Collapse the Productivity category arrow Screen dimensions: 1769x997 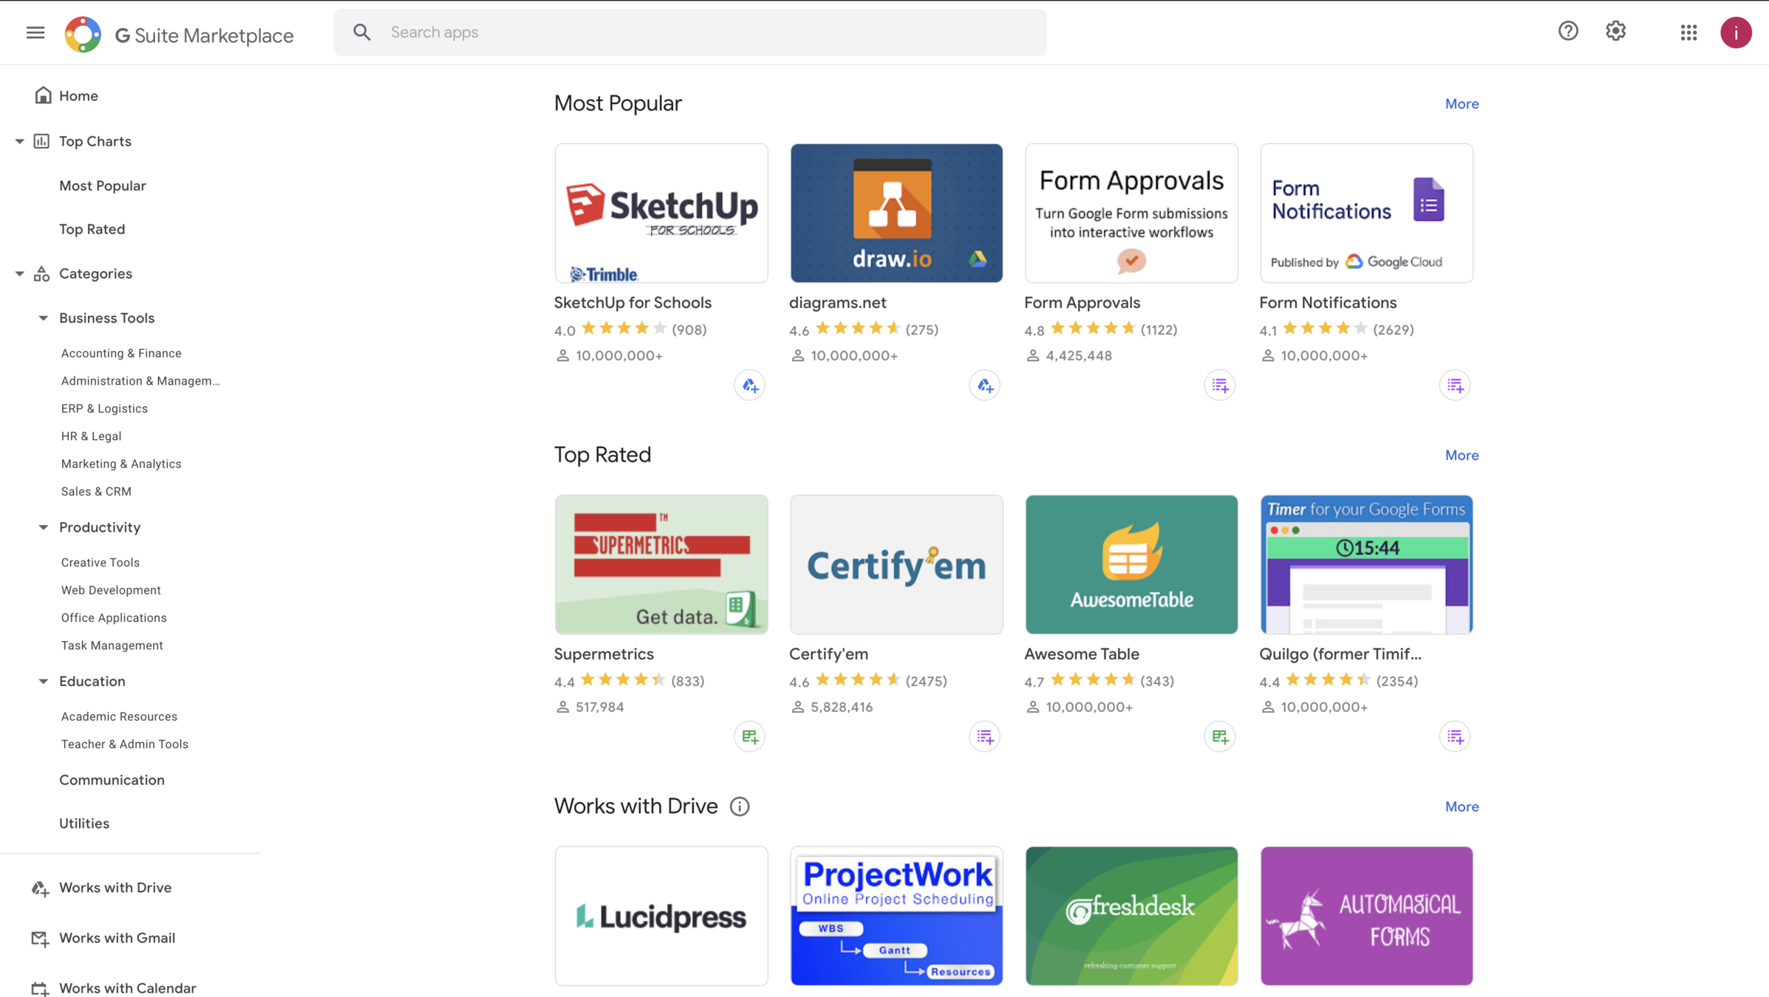click(43, 527)
